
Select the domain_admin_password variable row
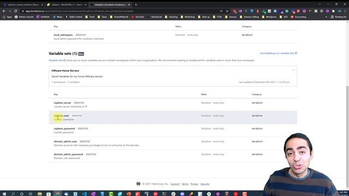[x=173, y=156]
